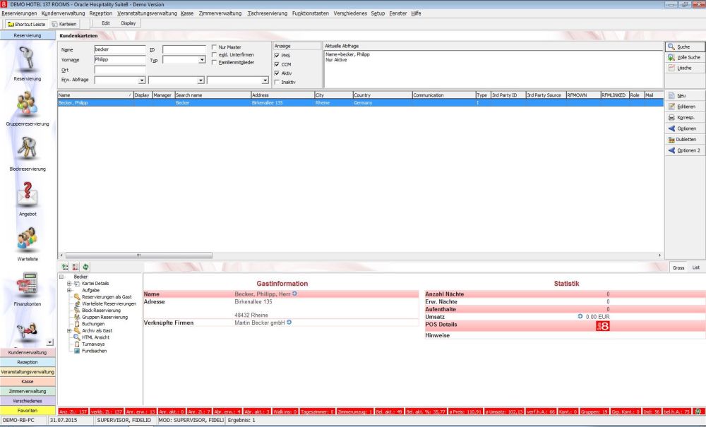Select the Becker, Philipp result row
The image size is (706, 427).
click(x=360, y=102)
